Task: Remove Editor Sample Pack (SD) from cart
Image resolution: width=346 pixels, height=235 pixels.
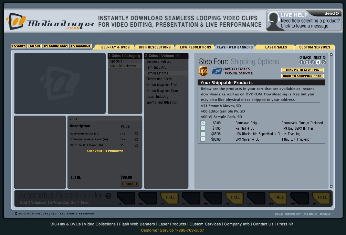Action: click(x=136, y=139)
